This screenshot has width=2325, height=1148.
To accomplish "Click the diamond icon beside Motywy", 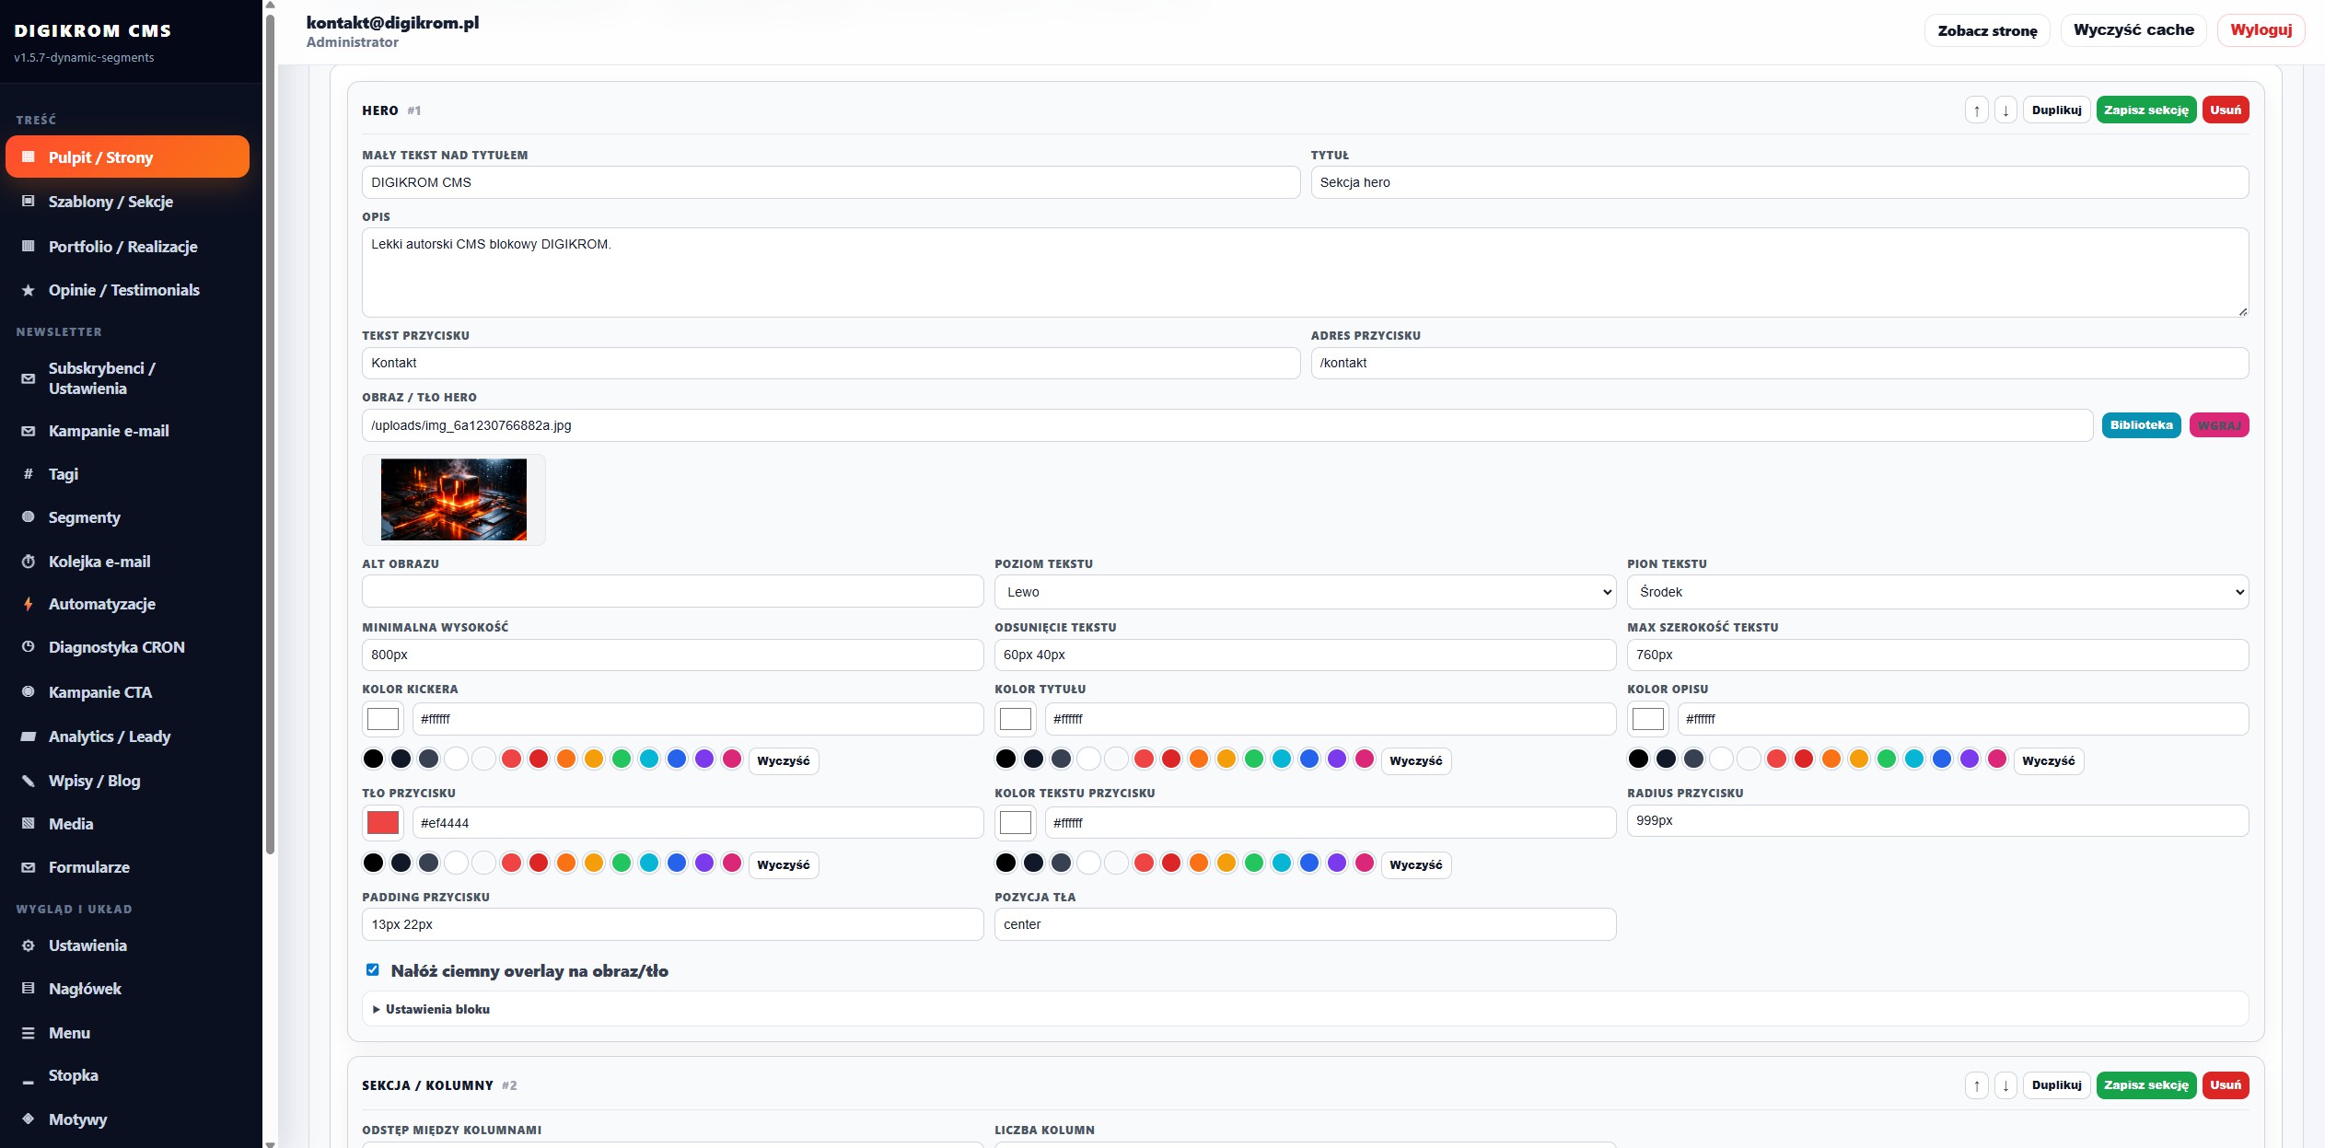I will click(29, 1119).
